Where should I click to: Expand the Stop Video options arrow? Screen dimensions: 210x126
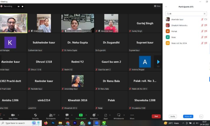19,114
